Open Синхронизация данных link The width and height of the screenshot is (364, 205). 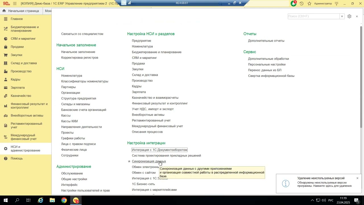pyautogui.click(x=149, y=161)
